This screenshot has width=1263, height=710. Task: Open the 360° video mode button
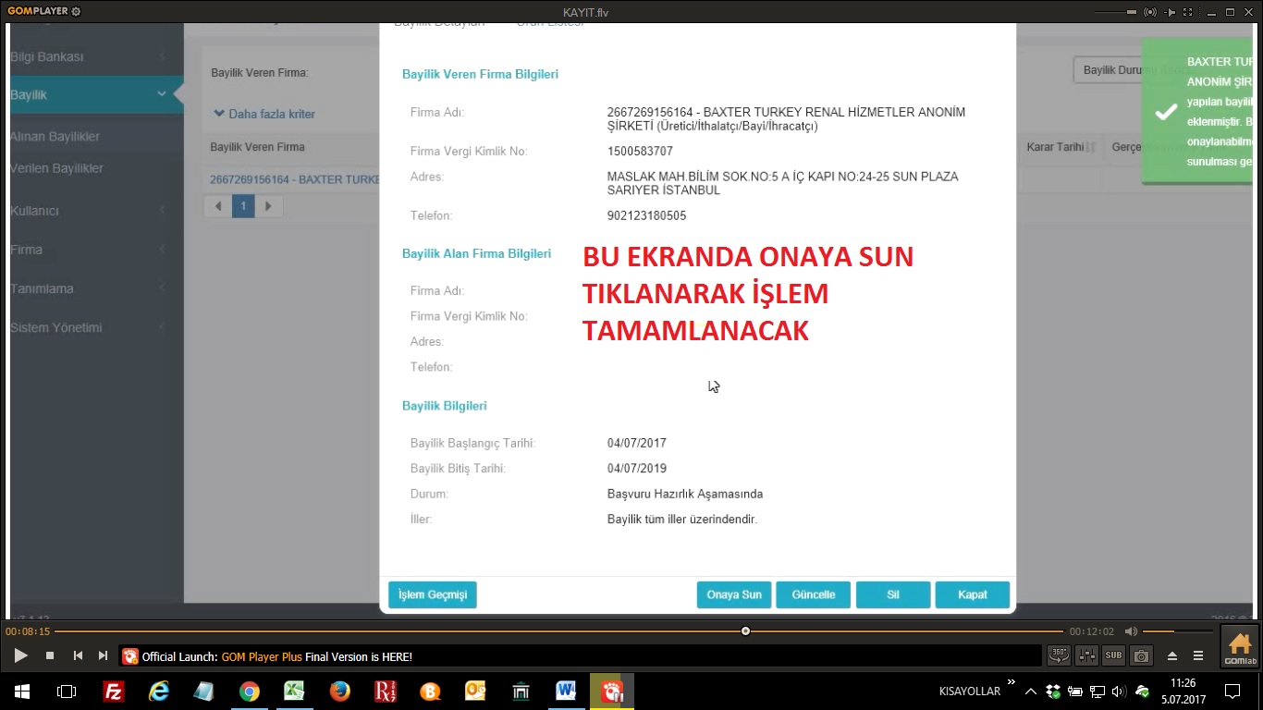click(x=1059, y=655)
